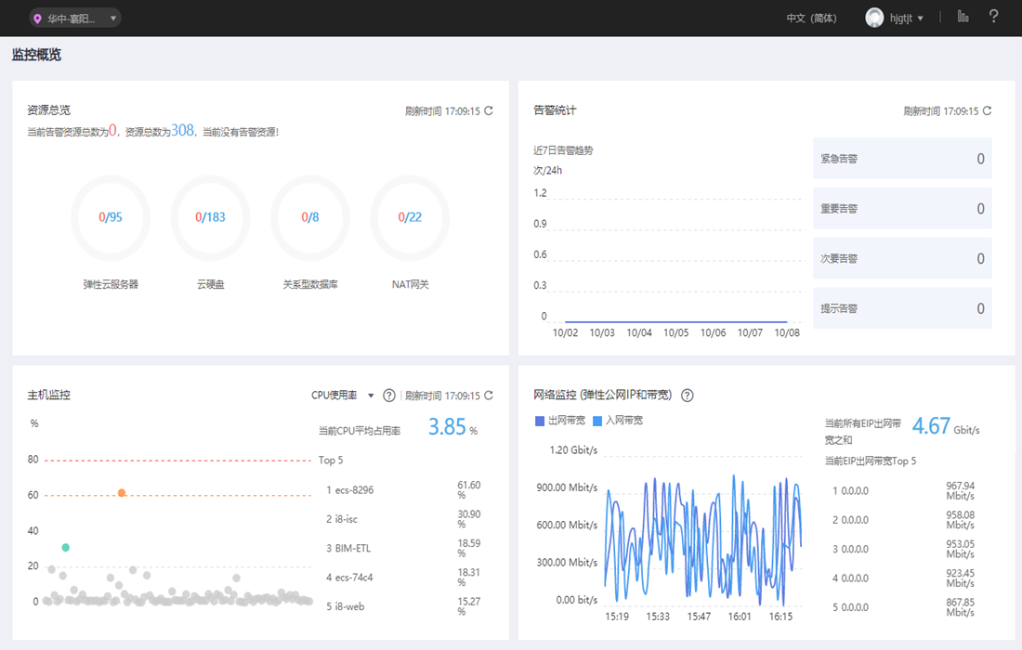1022x650 pixels.
Task: Click the hjgtjt user avatar
Action: point(874,18)
